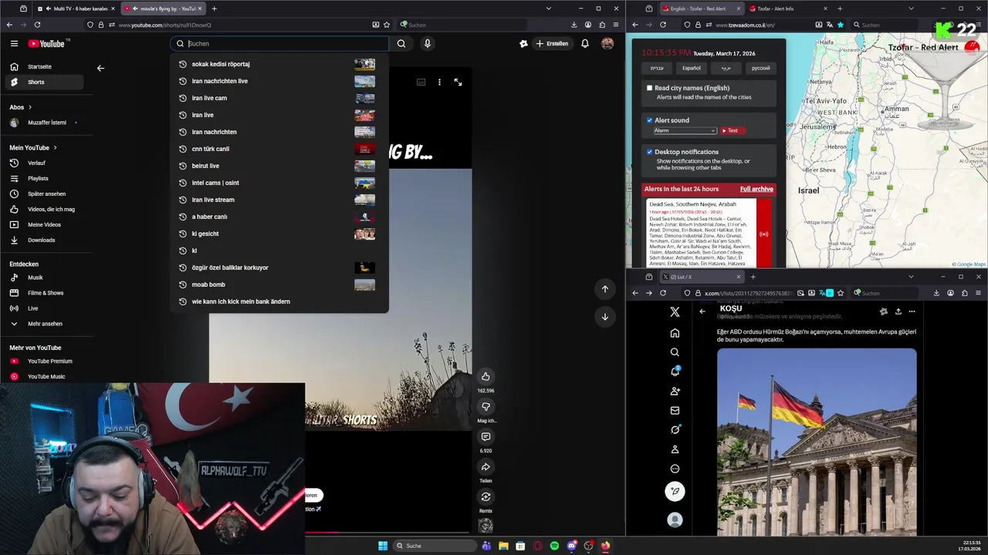Switch to the Multi TV browser tab

76,8
